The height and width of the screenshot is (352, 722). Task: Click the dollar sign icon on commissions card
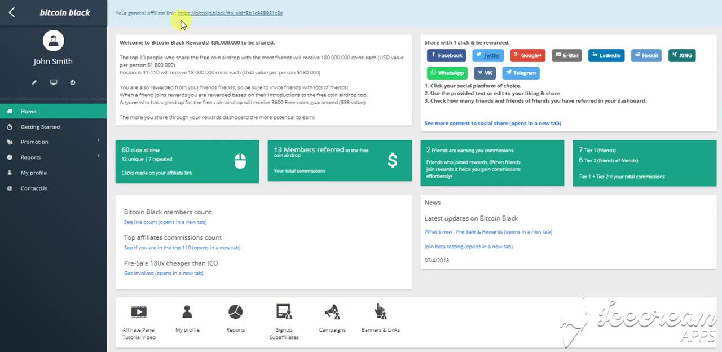(393, 160)
